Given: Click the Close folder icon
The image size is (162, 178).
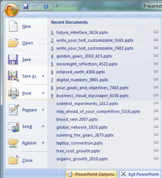Looking at the screenshot, I should (14, 160).
